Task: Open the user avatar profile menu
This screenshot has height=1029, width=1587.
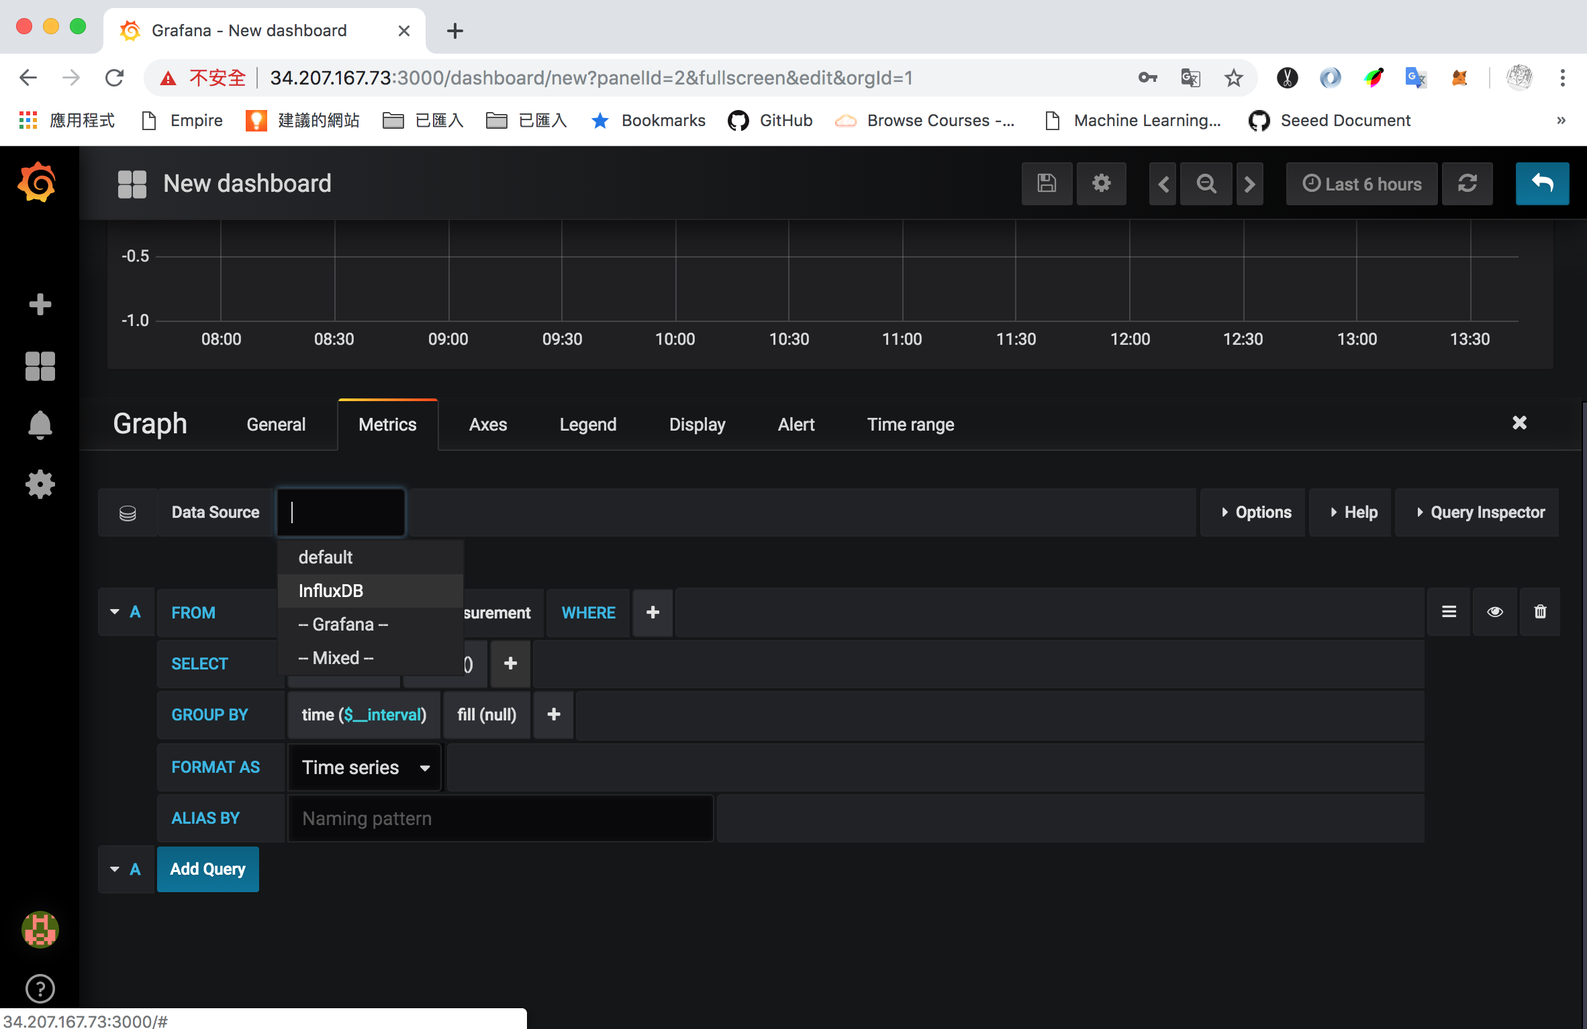Action: click(x=40, y=930)
